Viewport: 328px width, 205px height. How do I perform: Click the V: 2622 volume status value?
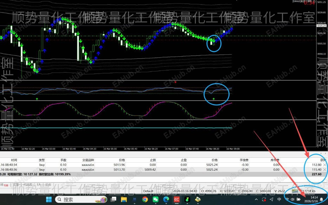tap(280, 191)
